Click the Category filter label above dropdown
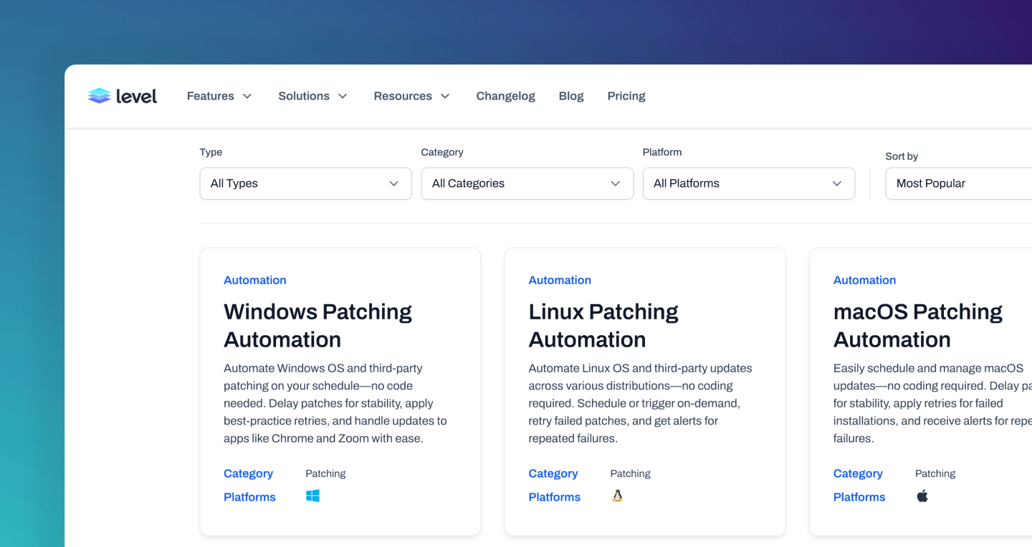1032x547 pixels. pyautogui.click(x=442, y=152)
